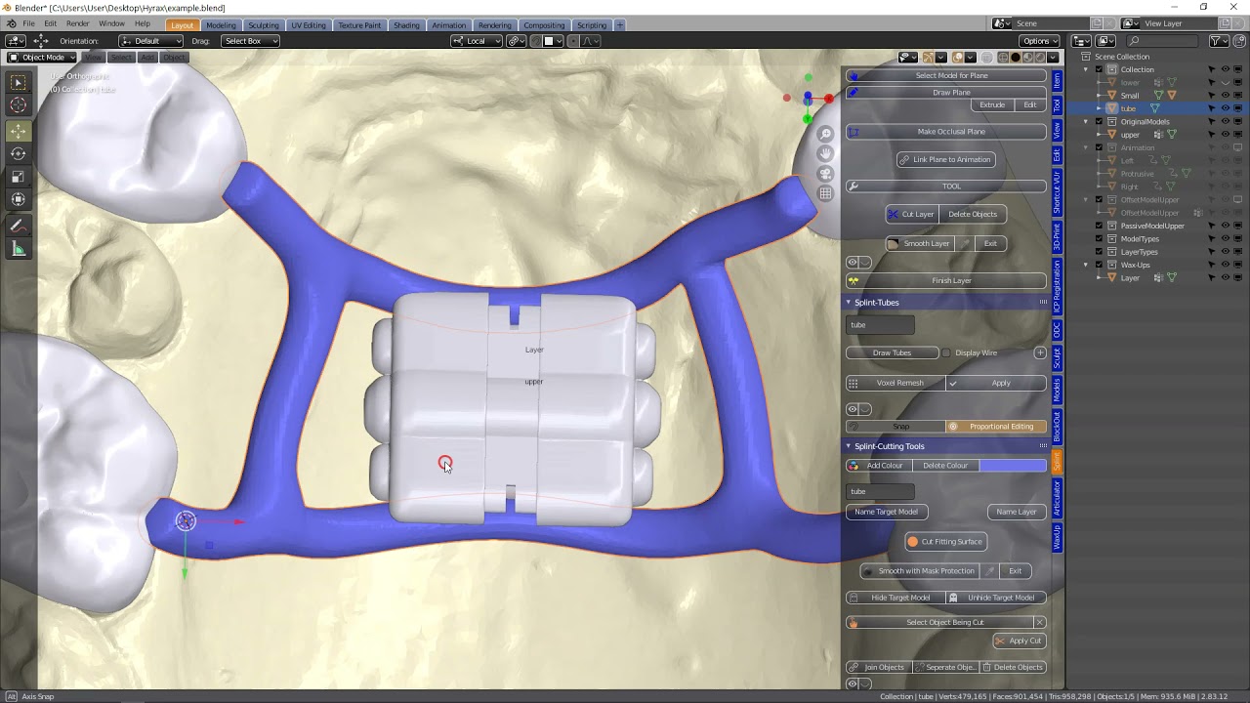Image resolution: width=1250 pixels, height=703 pixels.
Task: Pick the Rotate tool
Action: [x=19, y=153]
